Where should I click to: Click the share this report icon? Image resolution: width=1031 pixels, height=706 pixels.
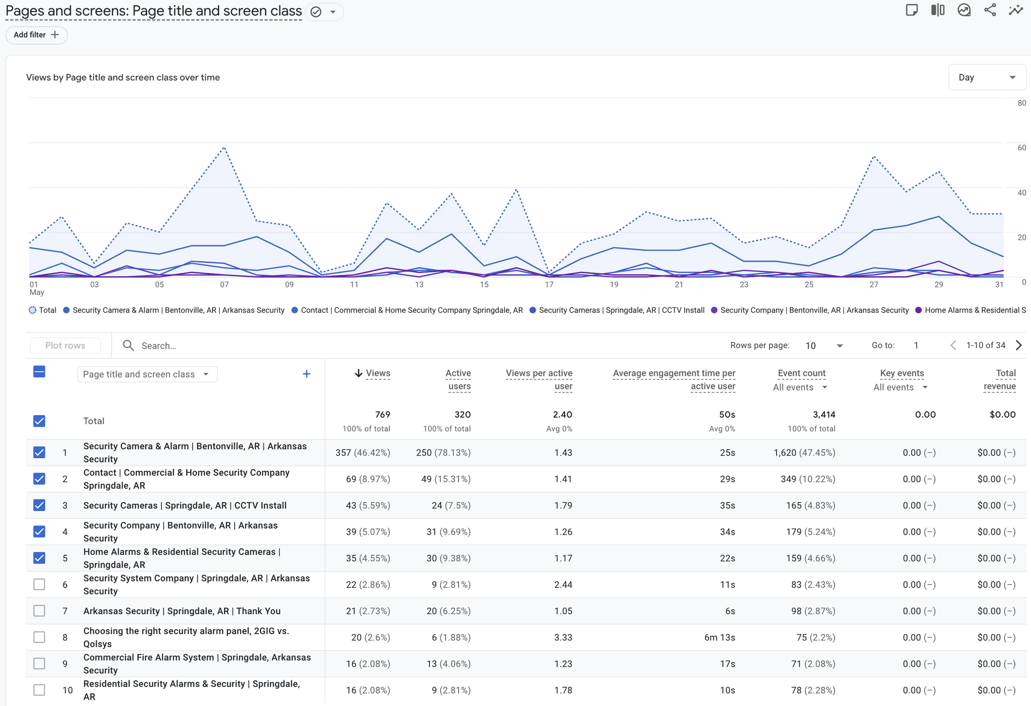pos(990,10)
